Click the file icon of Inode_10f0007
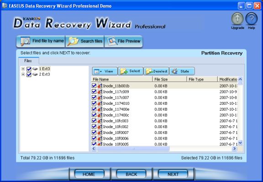Screen dimensions: 263x182 click(x=100, y=133)
